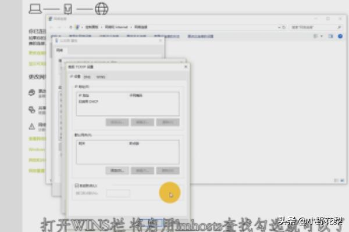Click details view icon at window bottom right
349x232 pixels.
(x=336, y=180)
